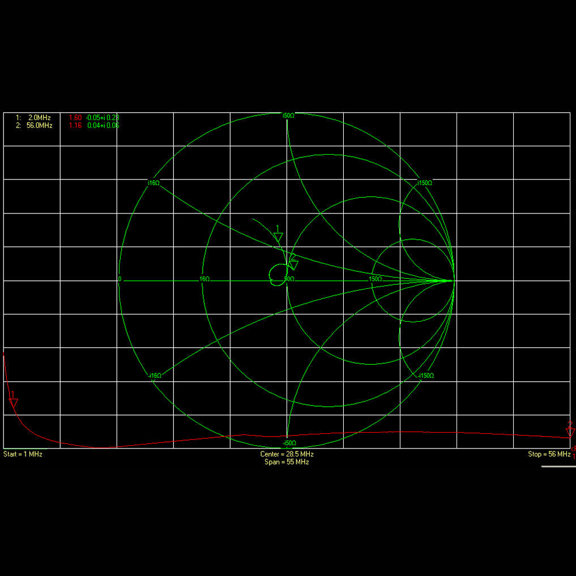Click the -i50Ω label at chart bottom
Screen dimensions: 576x576
[x=289, y=442]
